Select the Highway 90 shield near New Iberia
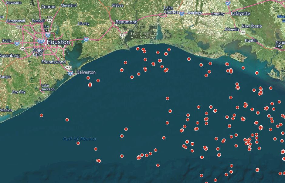This screenshot has width=285, height=183. 243,32
